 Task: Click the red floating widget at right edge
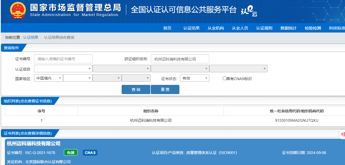pyautogui.click(x=342, y=134)
